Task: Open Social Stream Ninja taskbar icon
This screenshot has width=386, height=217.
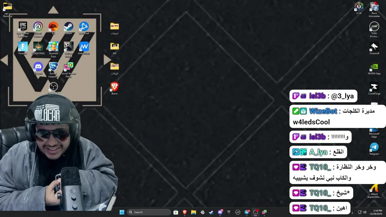Action: click(264, 212)
